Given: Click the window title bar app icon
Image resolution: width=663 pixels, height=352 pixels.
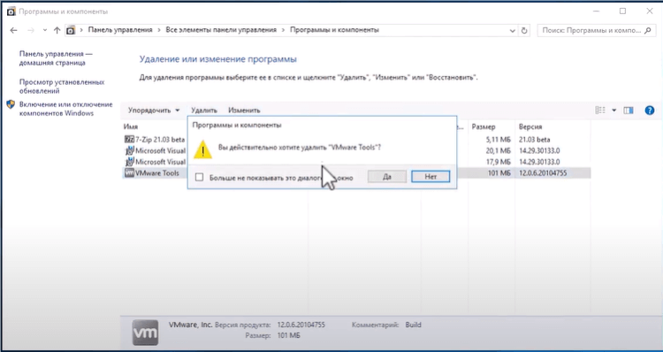Looking at the screenshot, I should pos(11,11).
